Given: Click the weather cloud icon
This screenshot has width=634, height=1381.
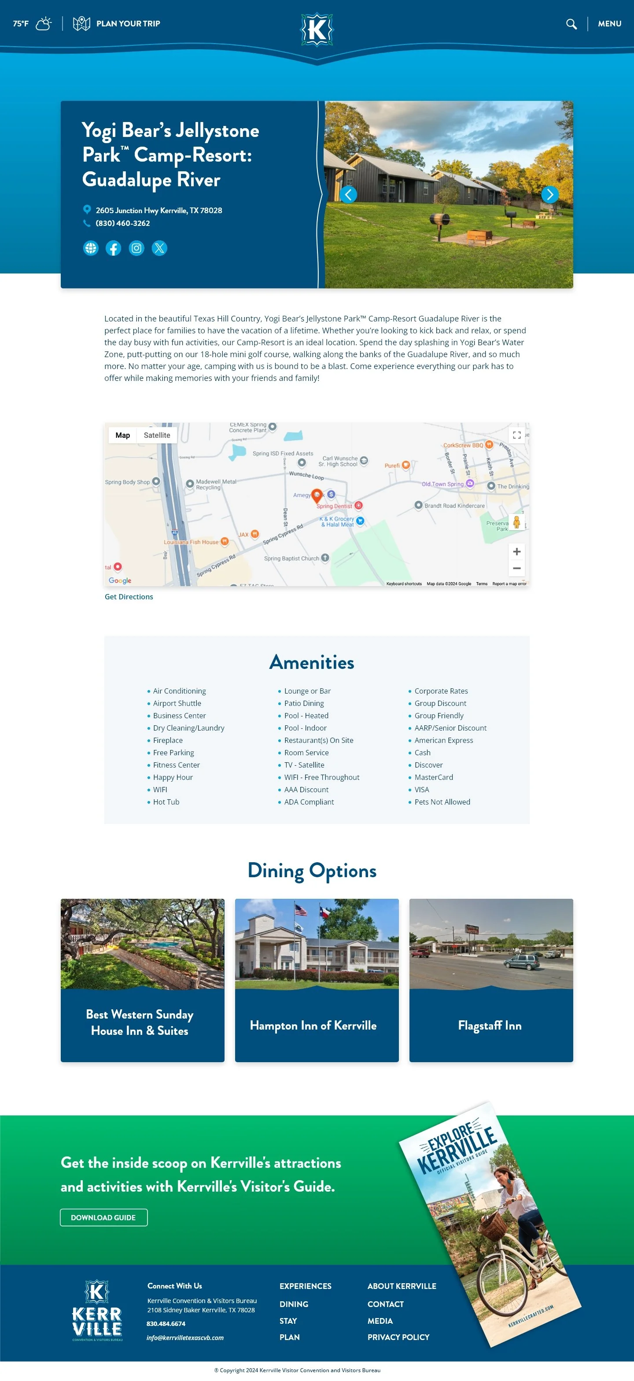Looking at the screenshot, I should point(44,24).
